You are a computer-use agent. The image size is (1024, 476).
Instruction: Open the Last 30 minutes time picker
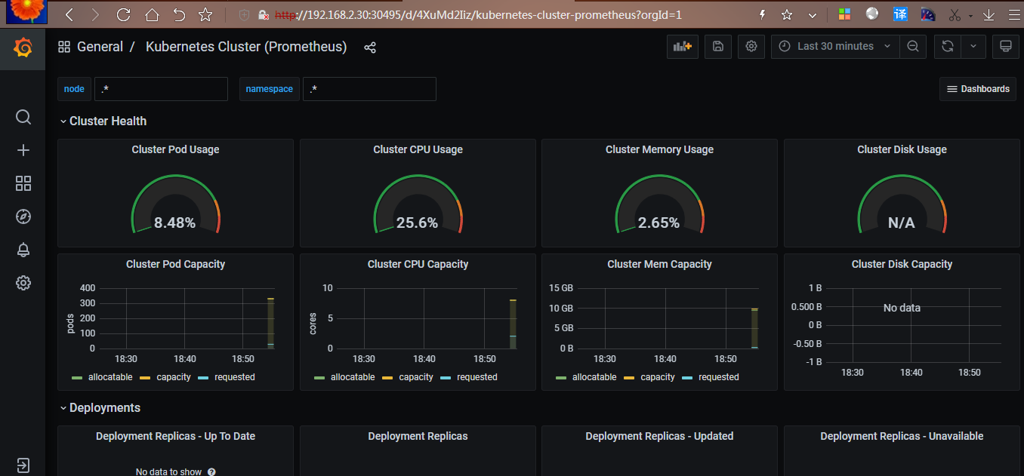[x=835, y=46]
